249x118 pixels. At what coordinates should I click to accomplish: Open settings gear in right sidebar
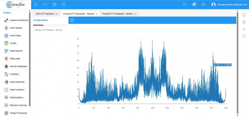(x=244, y=22)
